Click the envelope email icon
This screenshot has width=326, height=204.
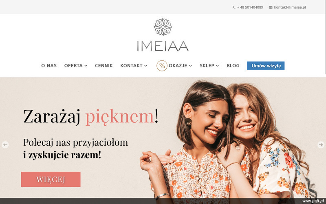(271, 7)
